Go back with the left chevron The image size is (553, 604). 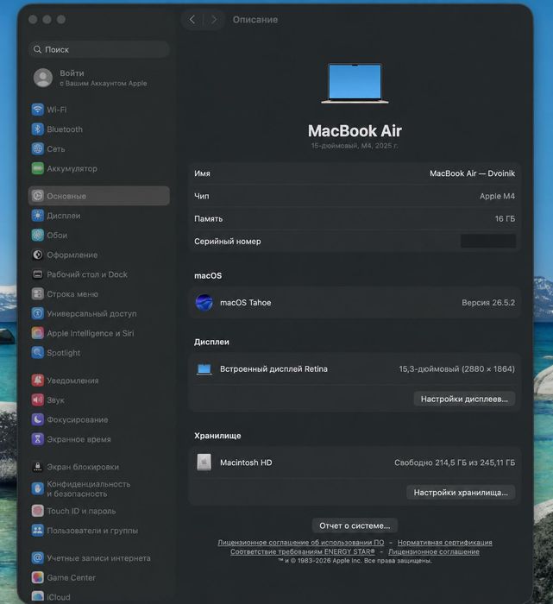(x=192, y=19)
